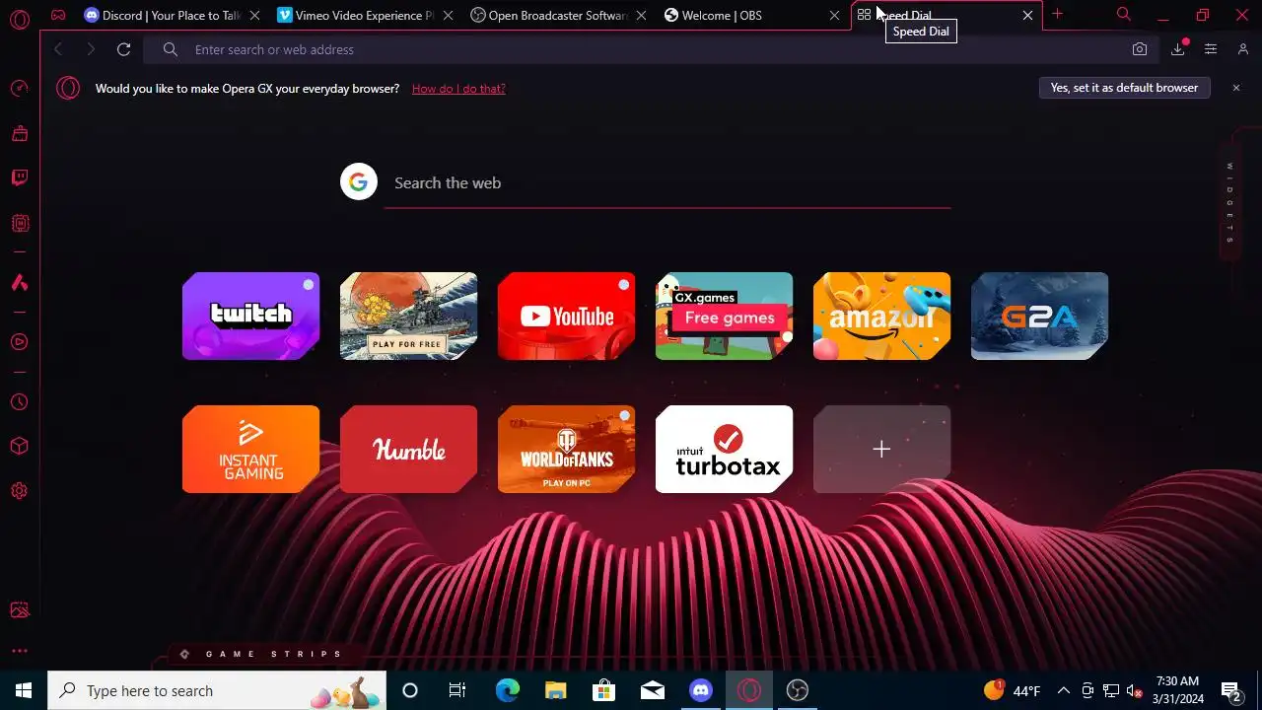Open Discord from the taskbar
Image resolution: width=1262 pixels, height=710 pixels.
701,690
